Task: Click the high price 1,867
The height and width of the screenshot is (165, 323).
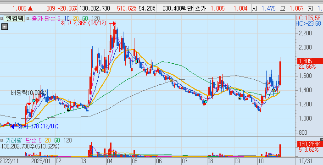Action: coord(297,8)
